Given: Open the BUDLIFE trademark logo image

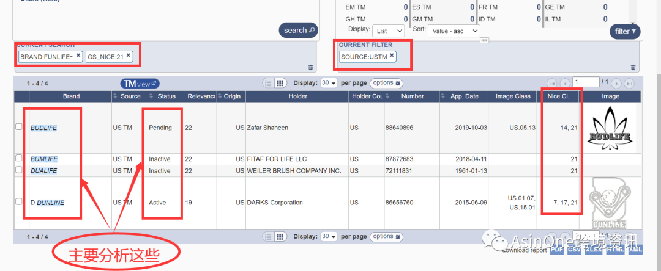Looking at the screenshot, I should (611, 129).
